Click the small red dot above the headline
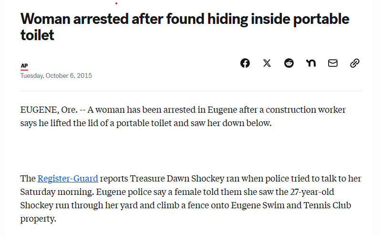Screen dimensions: 381x236 (x=116, y=3)
